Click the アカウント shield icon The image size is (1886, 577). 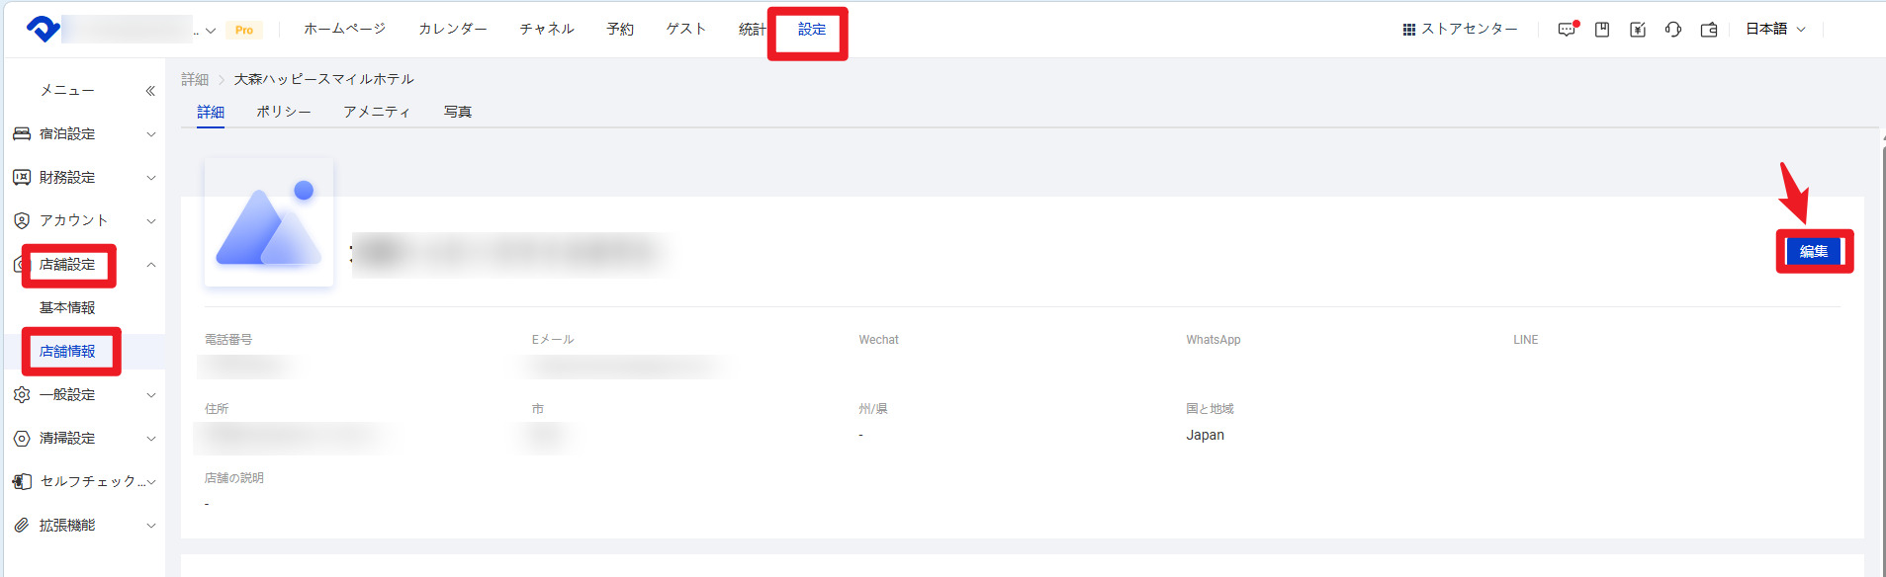pyautogui.click(x=22, y=220)
